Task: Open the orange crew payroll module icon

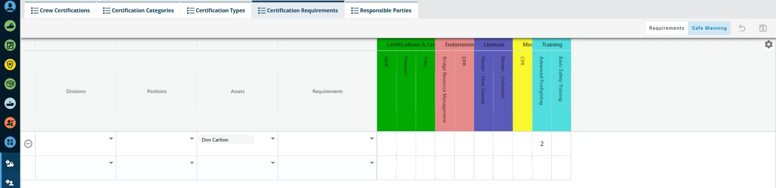Action: (x=10, y=122)
